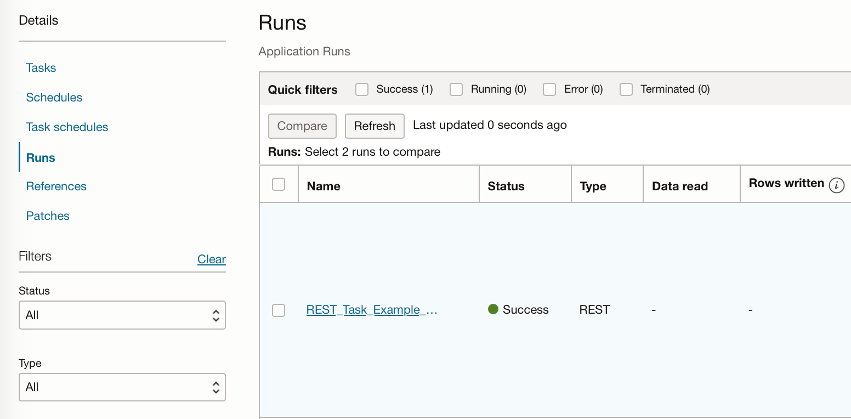Screen dimensions: 851x419
Task: Enable the Success quick filter
Action: pyautogui.click(x=362, y=89)
